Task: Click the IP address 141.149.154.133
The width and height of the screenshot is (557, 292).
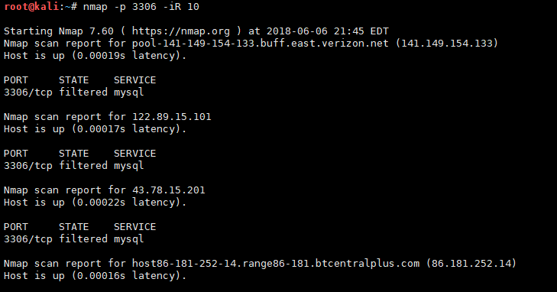Action: pos(447,44)
